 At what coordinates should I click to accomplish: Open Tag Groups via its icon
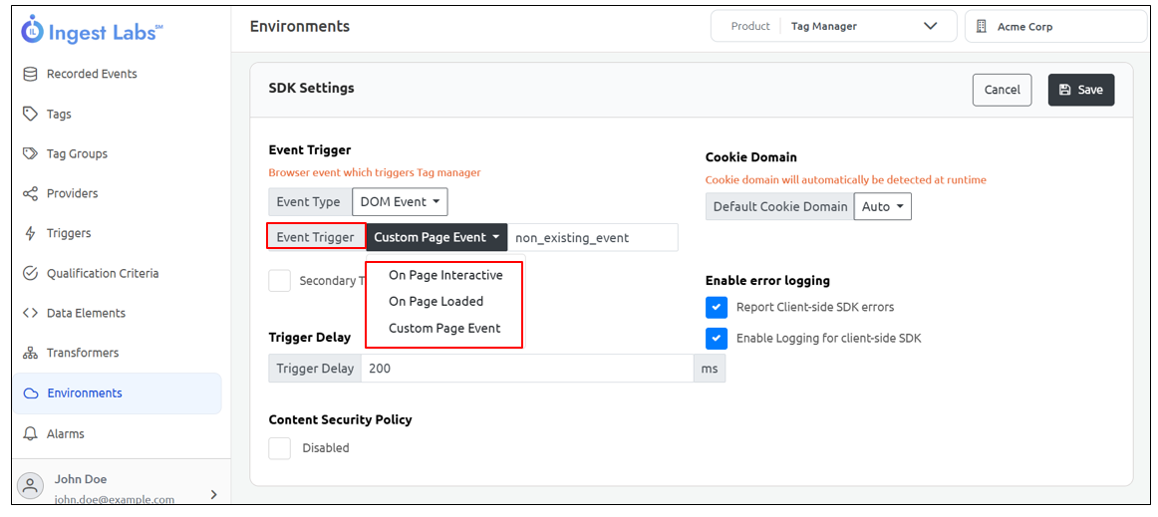point(30,153)
